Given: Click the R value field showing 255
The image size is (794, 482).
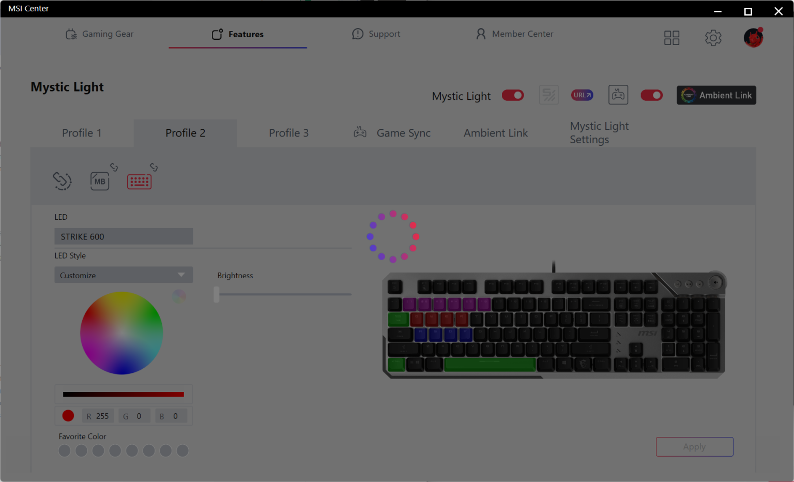Looking at the screenshot, I should click(98, 416).
